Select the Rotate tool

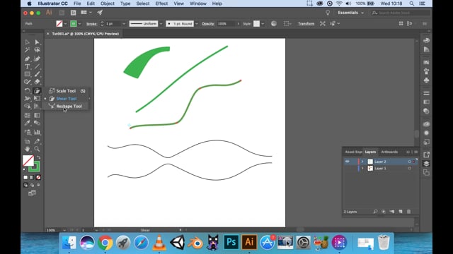coord(27,91)
